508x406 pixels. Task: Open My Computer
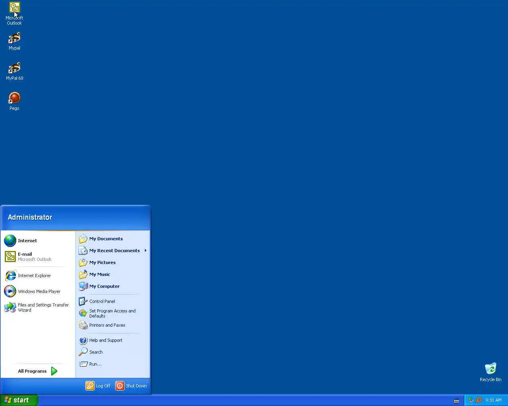click(x=113, y=286)
